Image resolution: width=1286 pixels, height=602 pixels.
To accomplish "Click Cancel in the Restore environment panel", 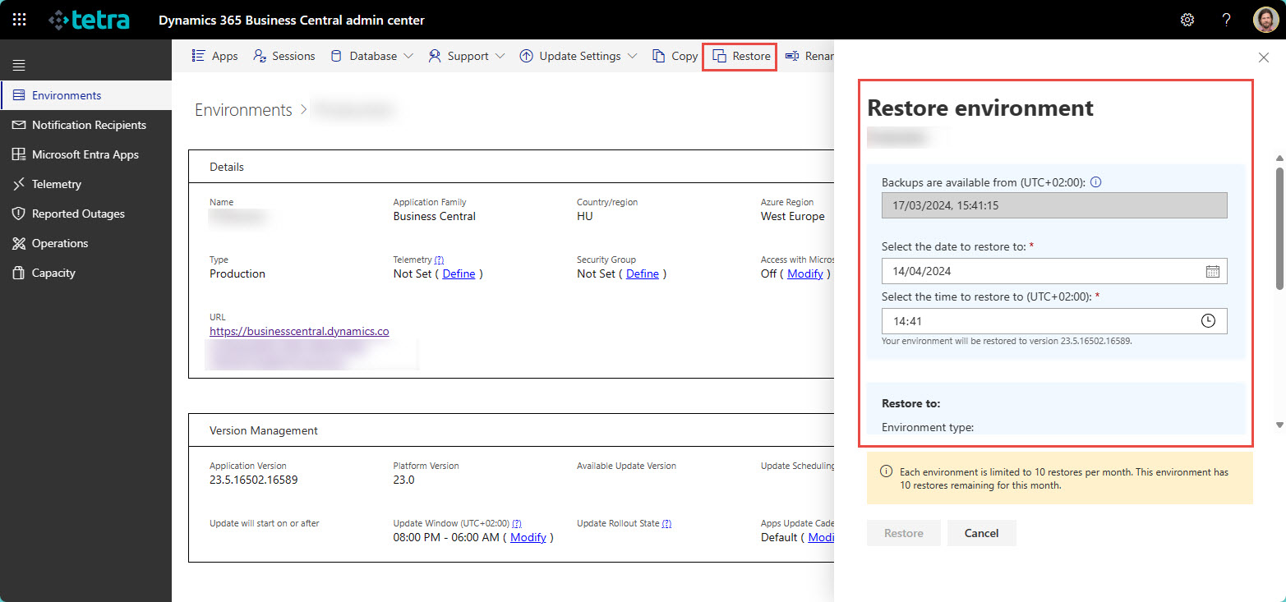I will click(x=981, y=532).
